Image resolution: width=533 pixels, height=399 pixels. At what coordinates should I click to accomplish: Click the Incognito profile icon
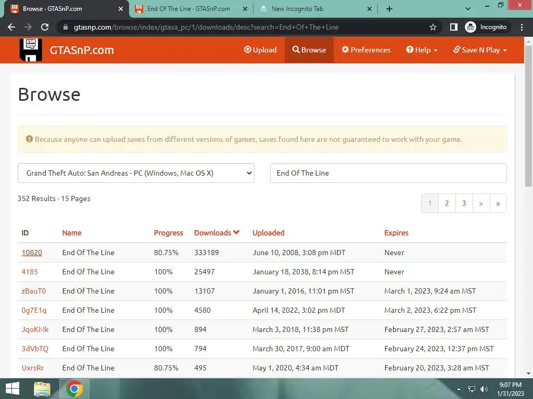[486, 27]
